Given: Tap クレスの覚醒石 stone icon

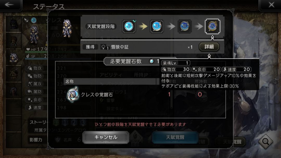Looking at the screenshot, I should pyautogui.click(x=73, y=95).
